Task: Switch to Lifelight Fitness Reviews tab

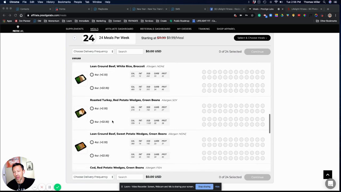Action: [x=227, y=9]
